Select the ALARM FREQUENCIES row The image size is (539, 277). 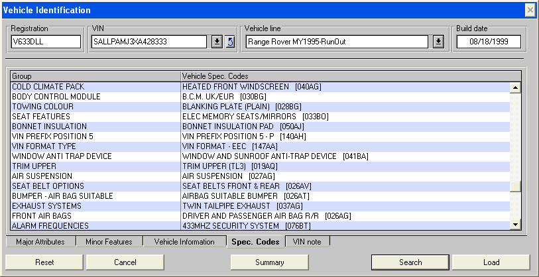tap(261, 226)
